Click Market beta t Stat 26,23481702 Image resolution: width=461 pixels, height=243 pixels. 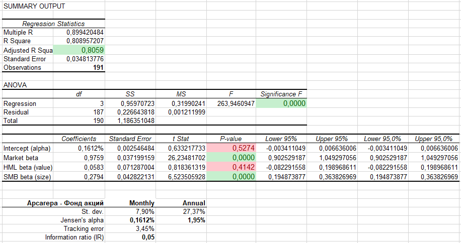click(x=187, y=158)
